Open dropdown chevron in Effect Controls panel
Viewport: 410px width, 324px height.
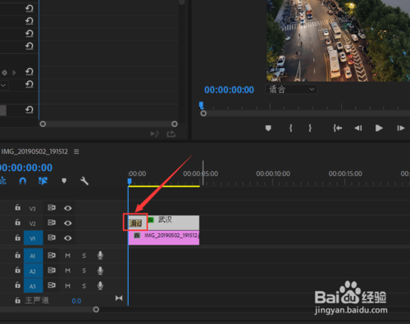4,85
